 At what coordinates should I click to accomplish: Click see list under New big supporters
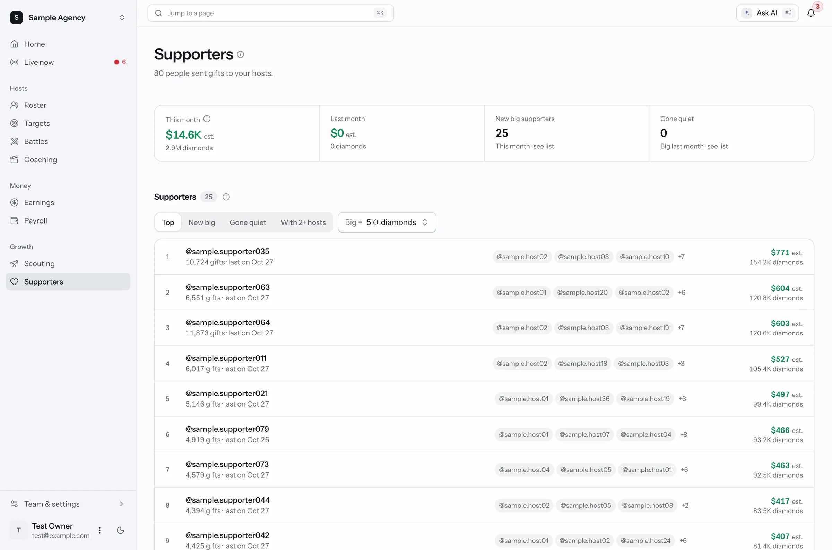point(543,146)
